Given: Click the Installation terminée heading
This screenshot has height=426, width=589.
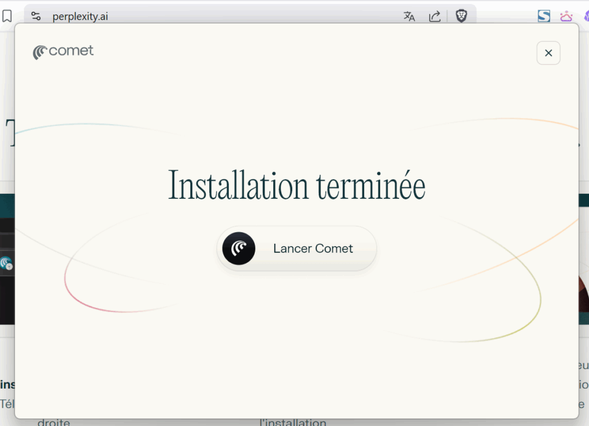Looking at the screenshot, I should [296, 186].
